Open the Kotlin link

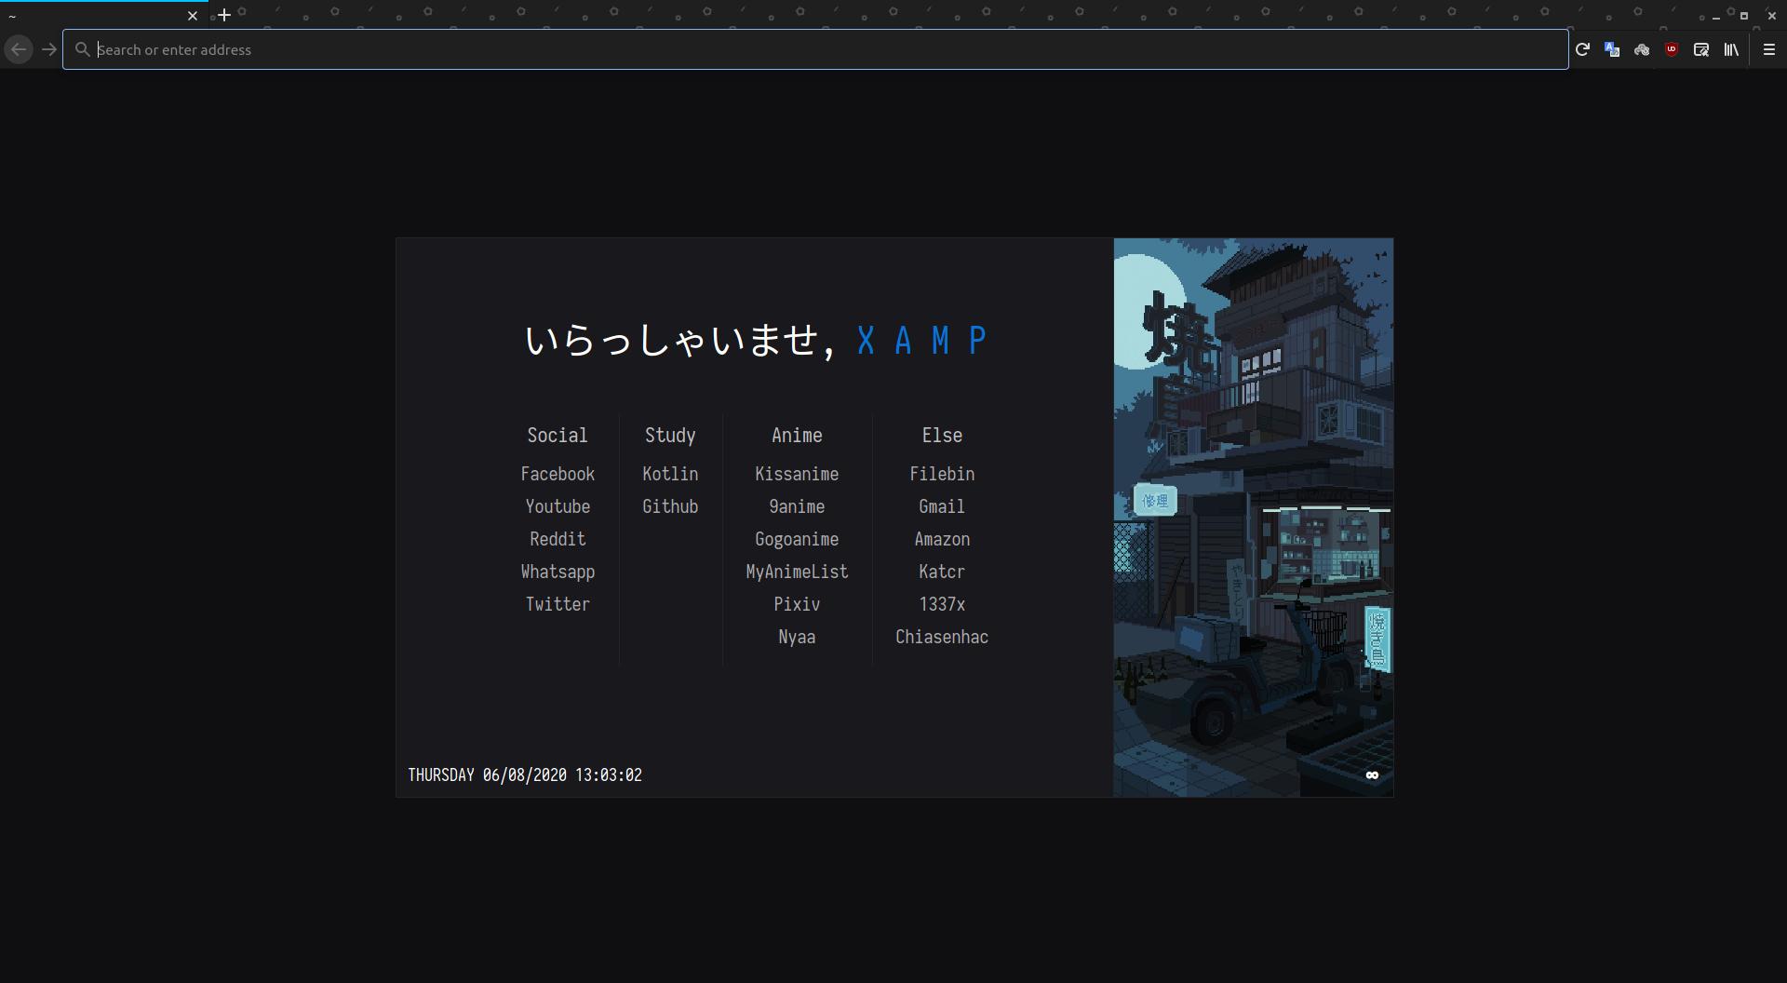670,474
